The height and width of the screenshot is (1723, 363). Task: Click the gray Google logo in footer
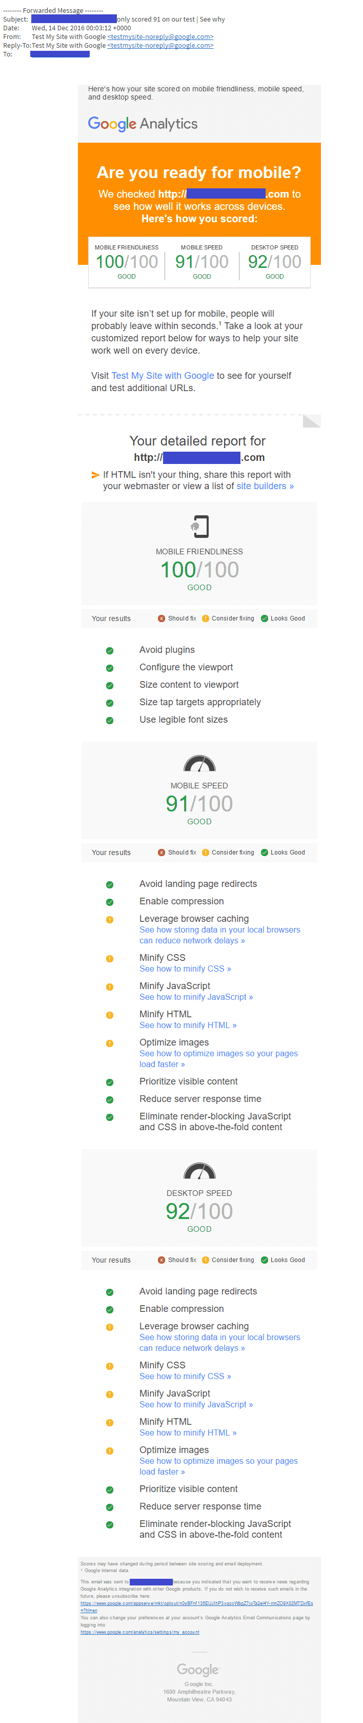point(198,1670)
